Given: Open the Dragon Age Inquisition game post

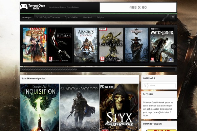Looking at the screenshot, I should (40, 107).
